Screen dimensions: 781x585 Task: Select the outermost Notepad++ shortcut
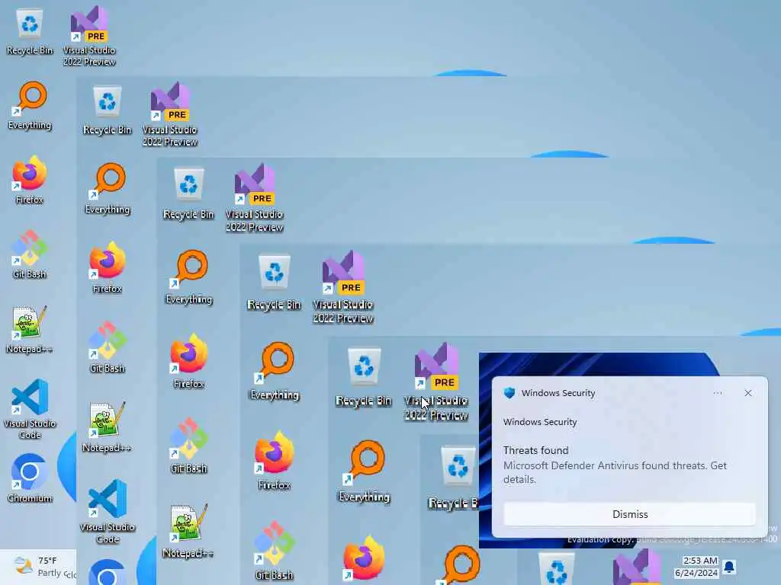point(30,329)
